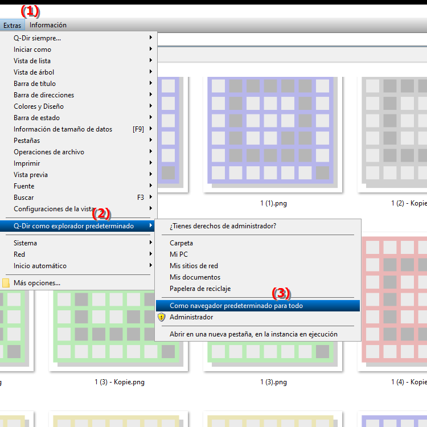Choose Papelera de reciclaje entry
Screen dimensions: 427x427
point(258,289)
